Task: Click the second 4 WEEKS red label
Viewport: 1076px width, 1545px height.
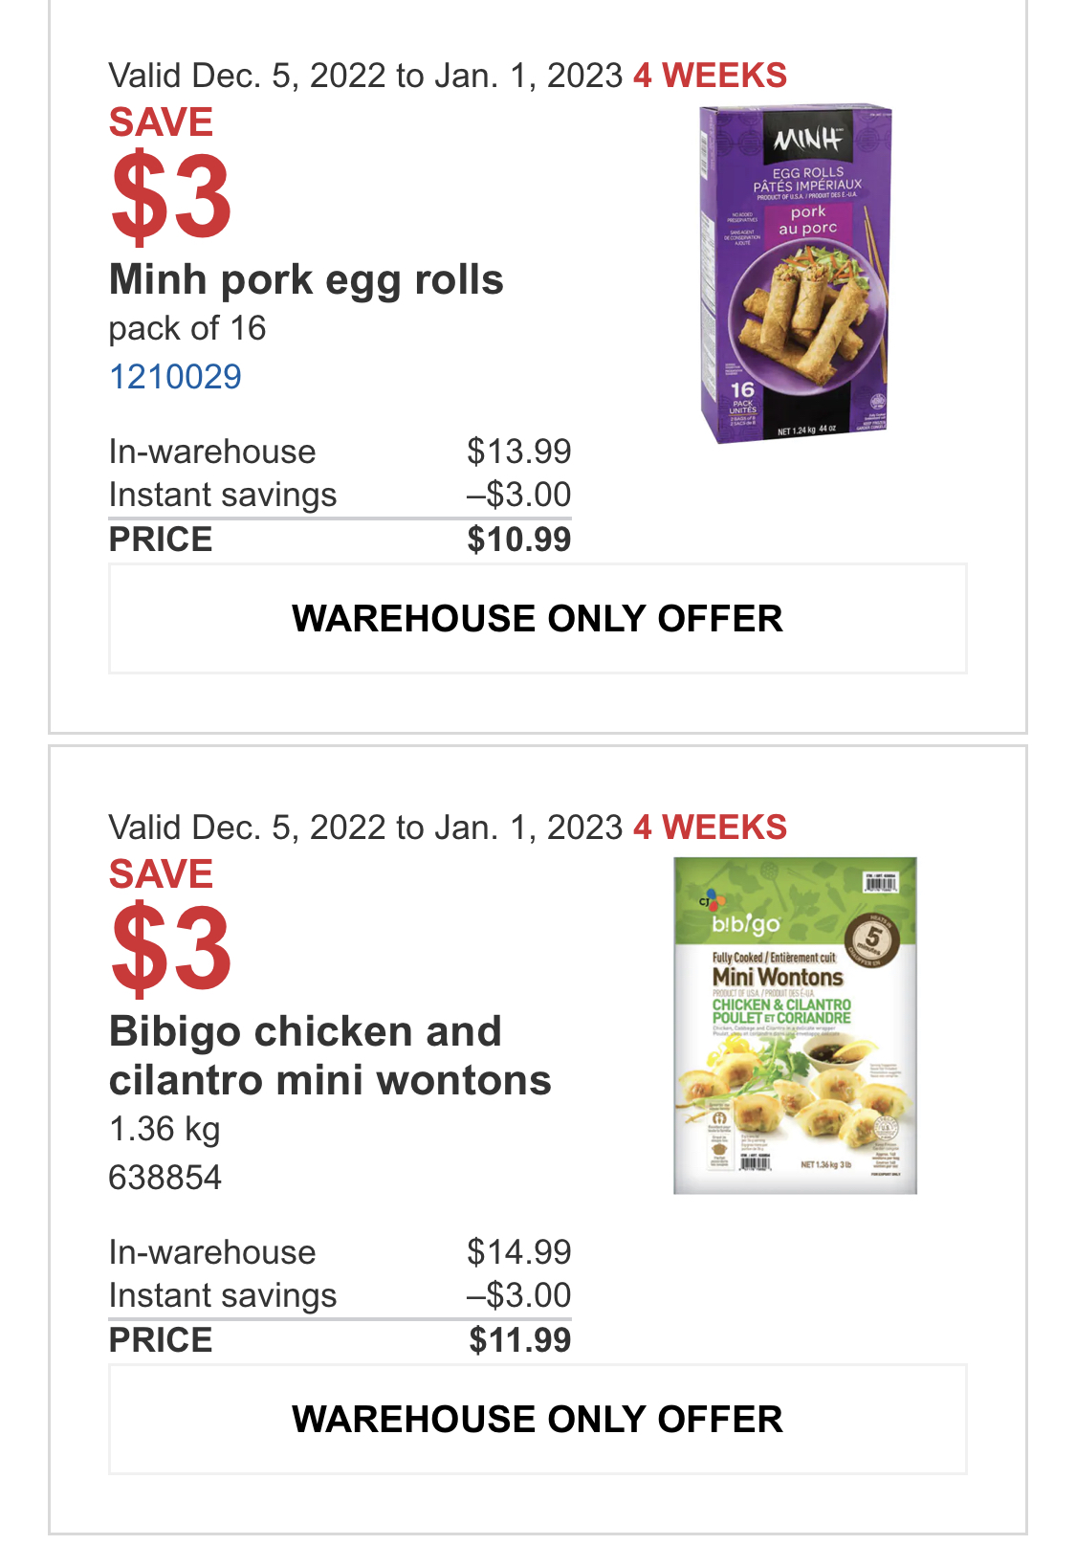Action: point(711,828)
